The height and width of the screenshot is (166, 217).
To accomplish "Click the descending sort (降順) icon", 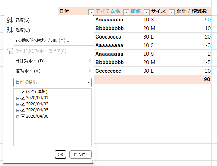I will (x=10, y=30).
